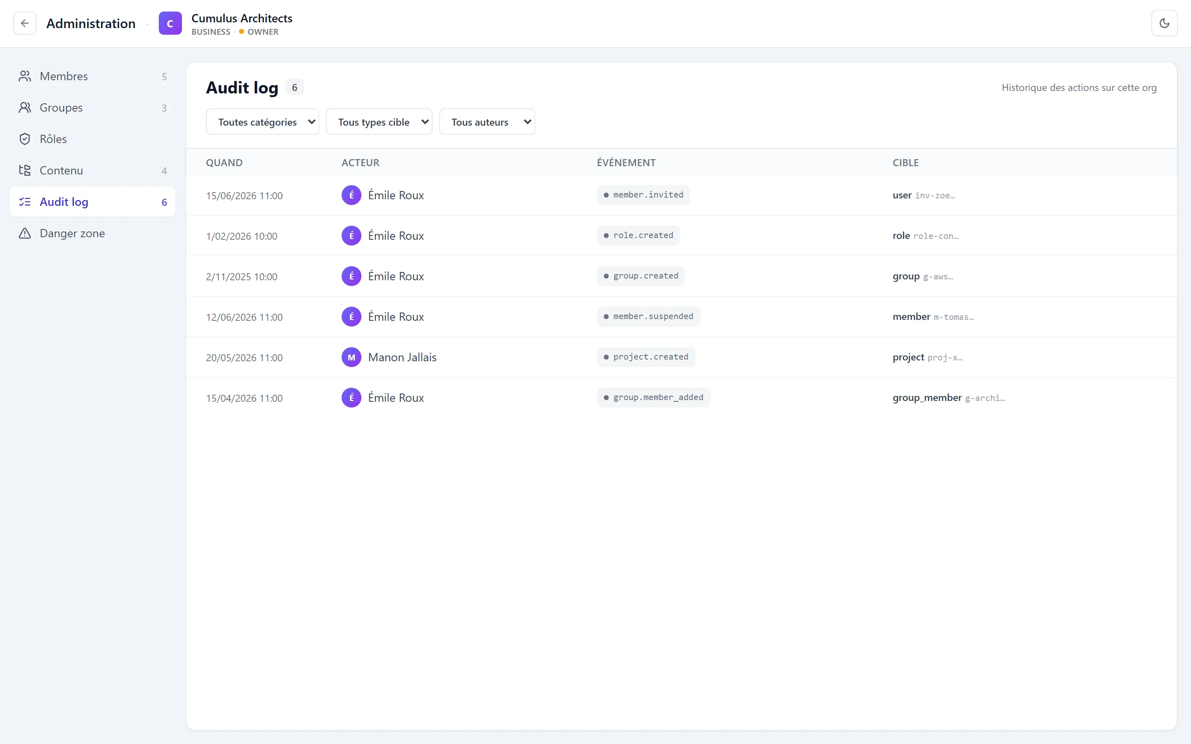
Task: Go to Membres section
Action: click(x=93, y=76)
